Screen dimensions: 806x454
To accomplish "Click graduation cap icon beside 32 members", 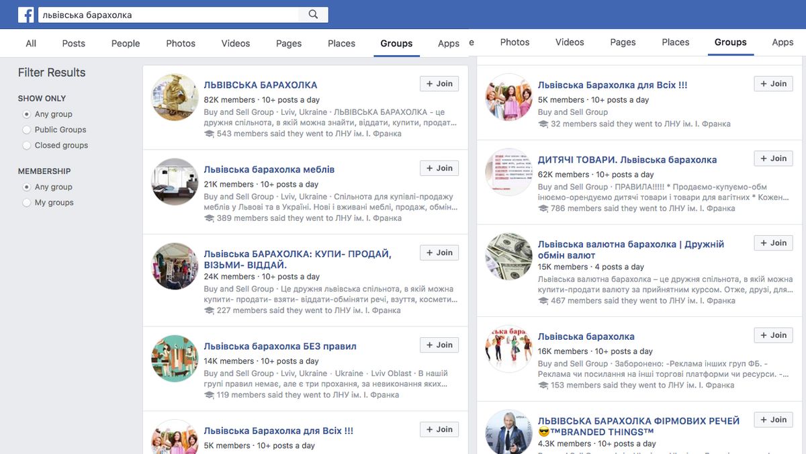I will 543,124.
